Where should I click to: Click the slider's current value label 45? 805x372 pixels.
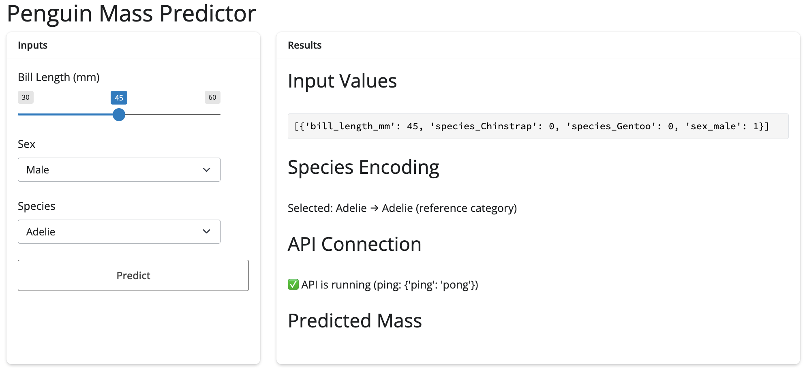coord(119,98)
